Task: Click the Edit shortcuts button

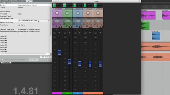Action: pyautogui.click(x=46, y=57)
